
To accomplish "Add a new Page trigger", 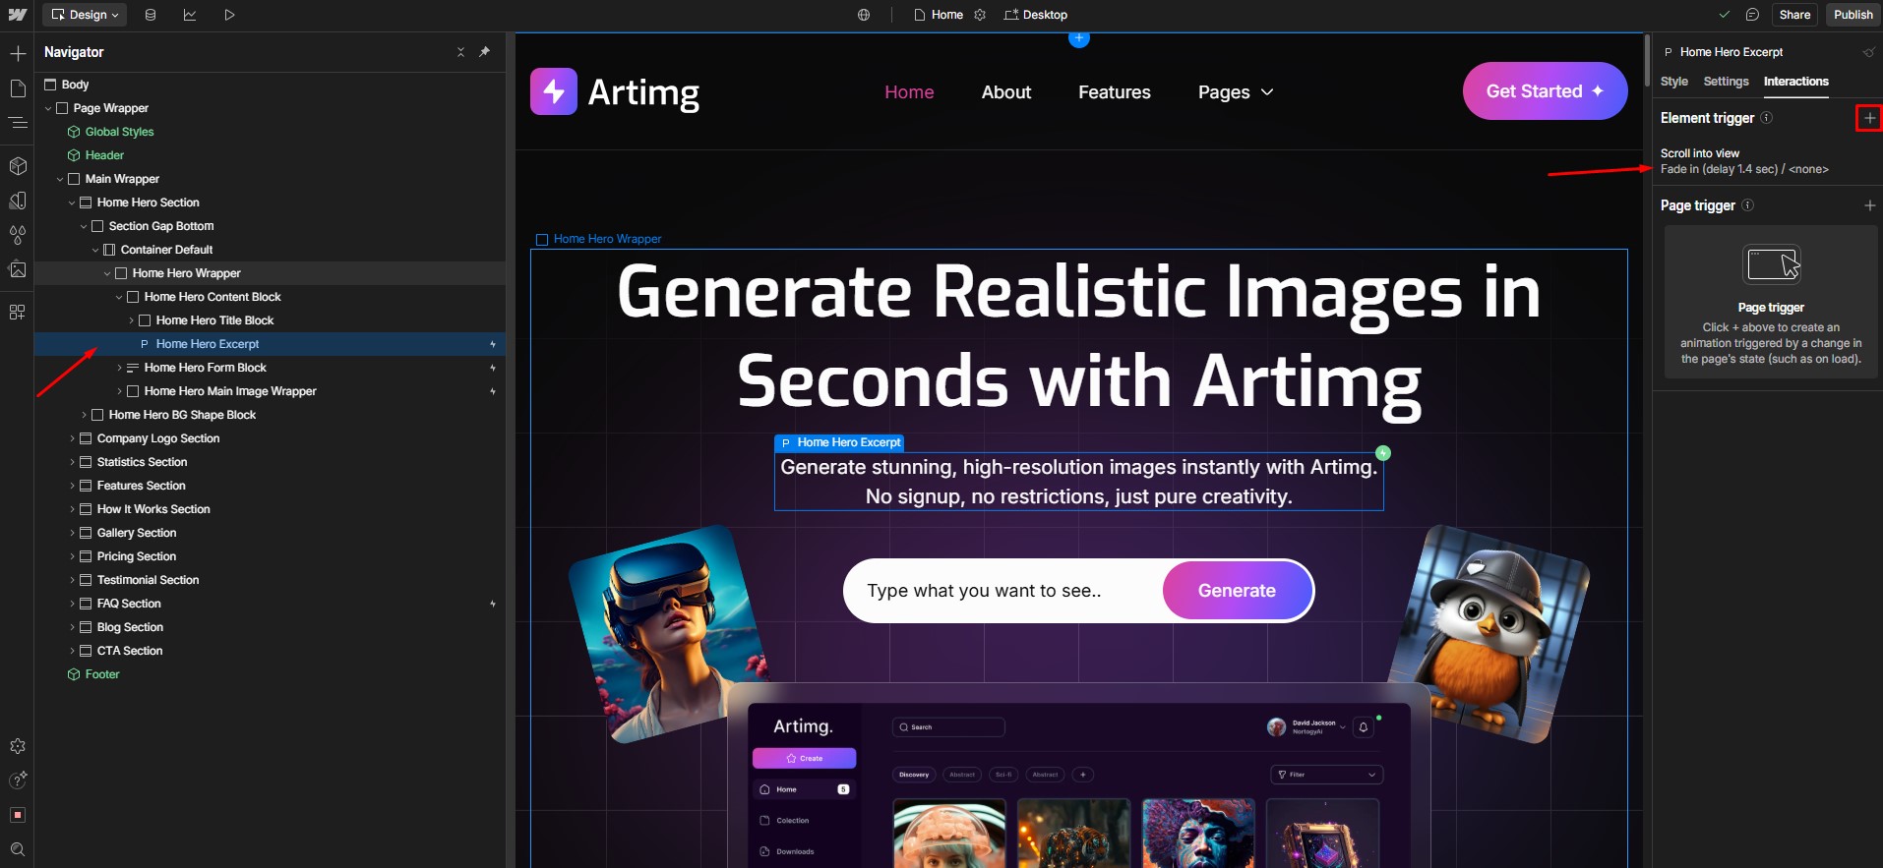I will pyautogui.click(x=1869, y=205).
